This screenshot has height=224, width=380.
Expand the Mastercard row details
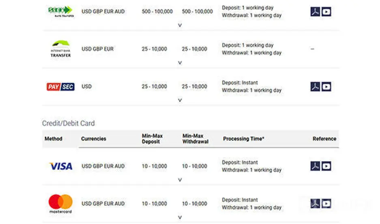tap(180, 218)
